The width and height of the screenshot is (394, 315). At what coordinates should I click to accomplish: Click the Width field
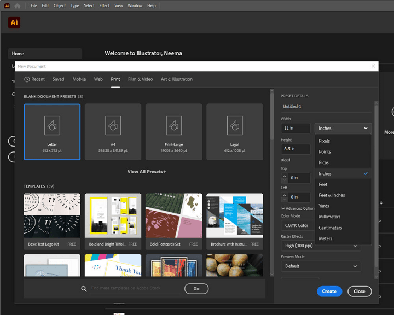pyautogui.click(x=296, y=128)
